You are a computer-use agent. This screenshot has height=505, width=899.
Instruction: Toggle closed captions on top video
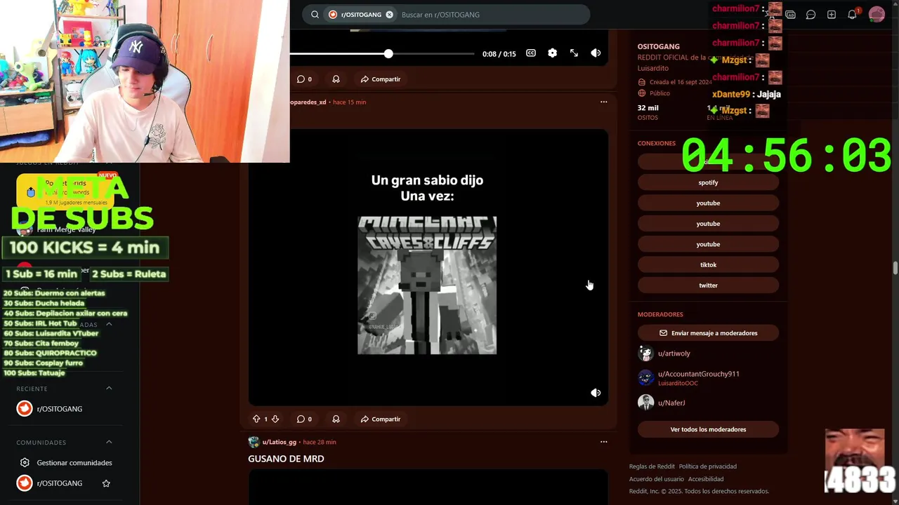(x=531, y=53)
